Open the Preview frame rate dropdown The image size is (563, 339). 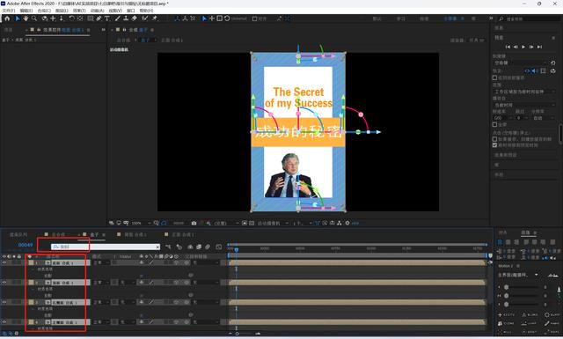pos(501,118)
